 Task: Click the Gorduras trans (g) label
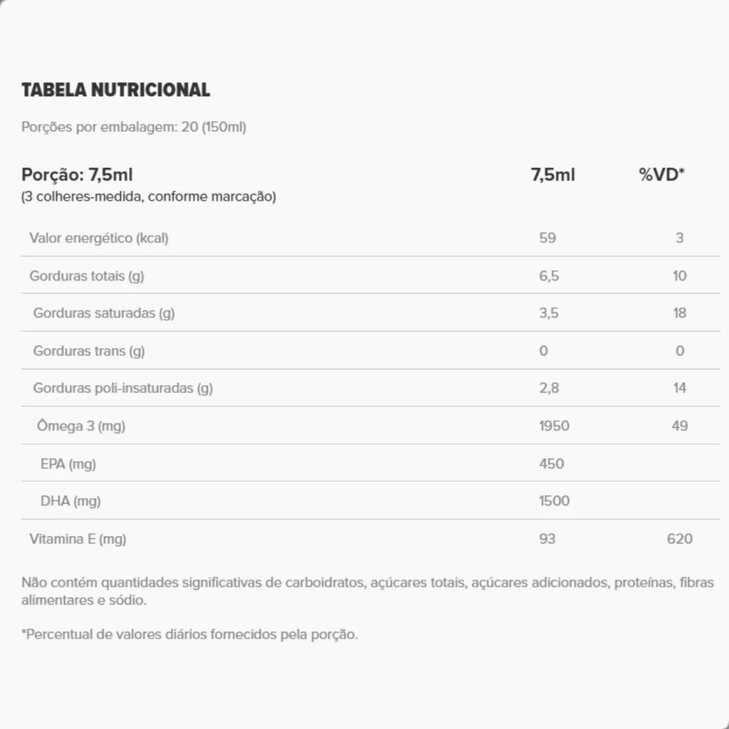click(x=89, y=350)
